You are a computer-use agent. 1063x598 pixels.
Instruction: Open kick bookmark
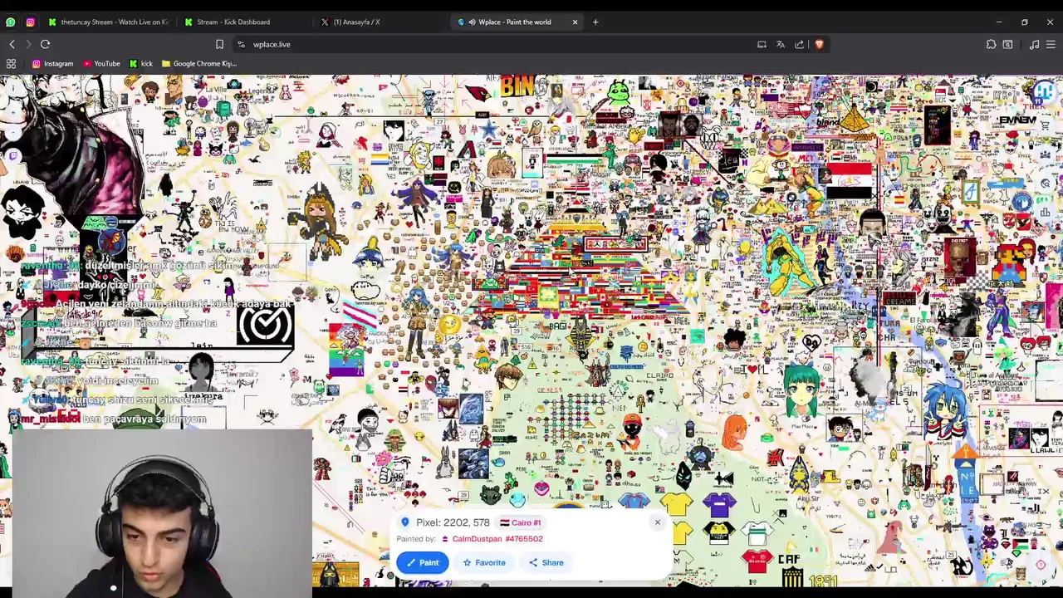tap(141, 63)
